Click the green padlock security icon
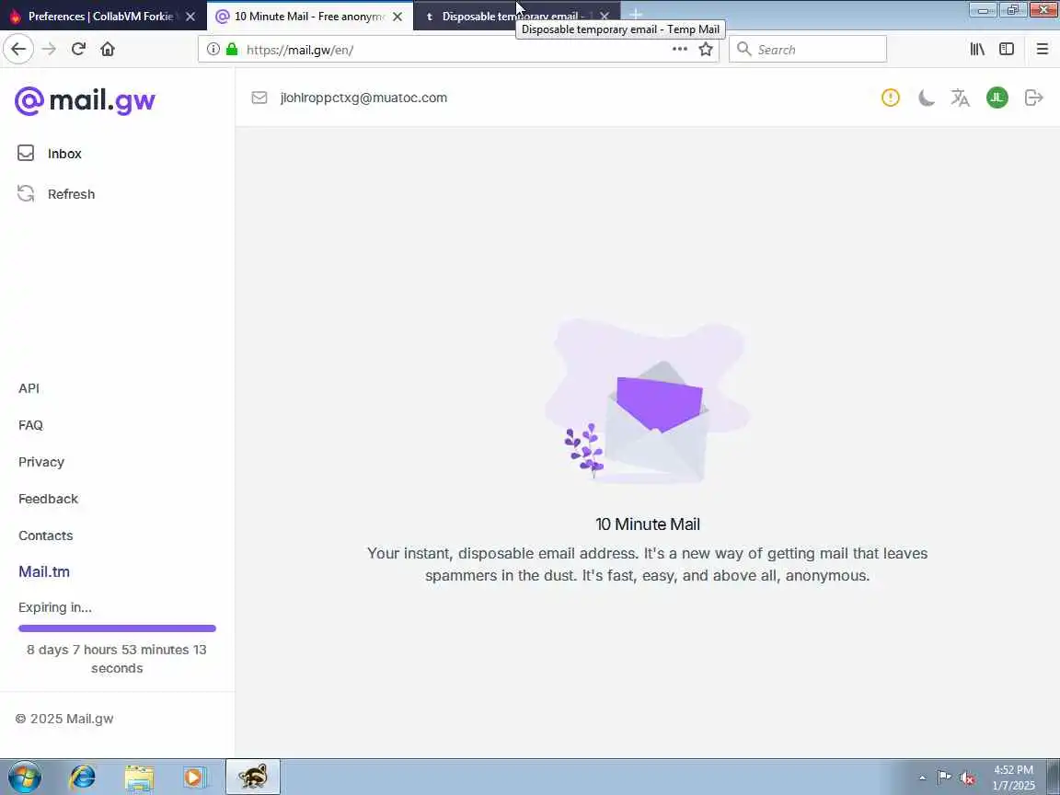1060x795 pixels. (x=232, y=50)
